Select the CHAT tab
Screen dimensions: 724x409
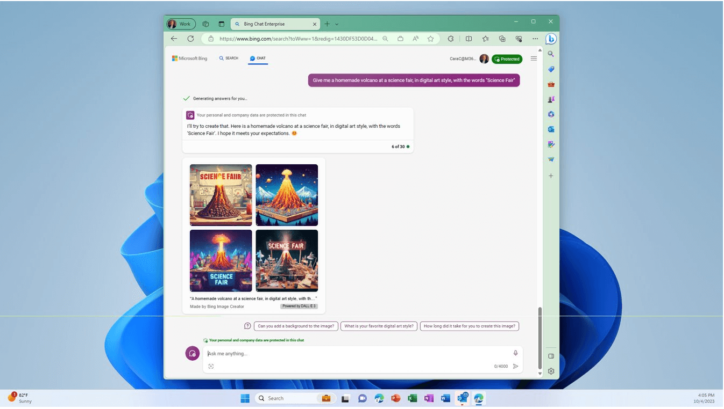click(258, 59)
